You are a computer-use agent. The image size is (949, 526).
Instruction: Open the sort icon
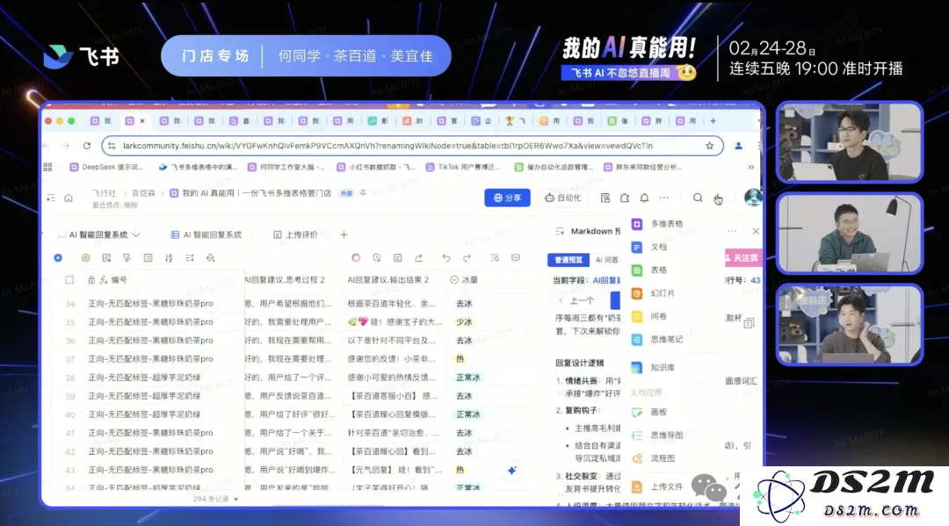click(169, 257)
